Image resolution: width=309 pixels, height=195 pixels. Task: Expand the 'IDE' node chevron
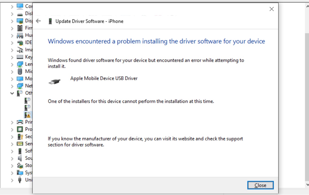tap(12, 43)
